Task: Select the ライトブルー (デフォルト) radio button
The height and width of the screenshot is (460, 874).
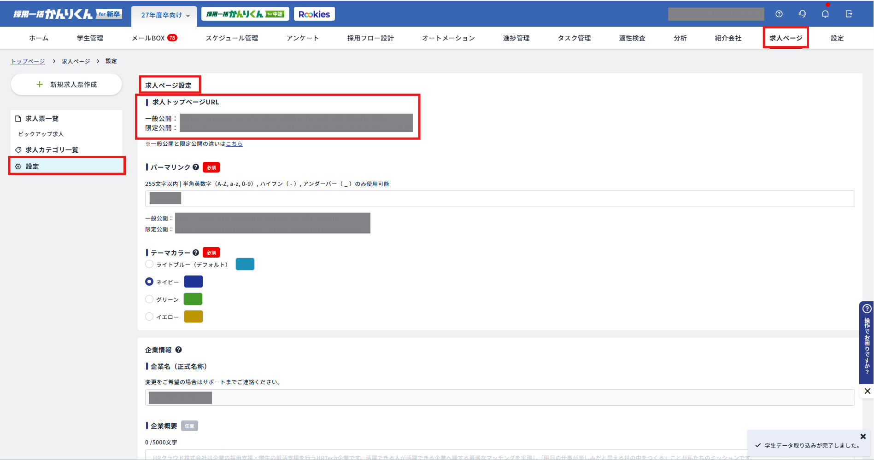Action: coord(149,264)
